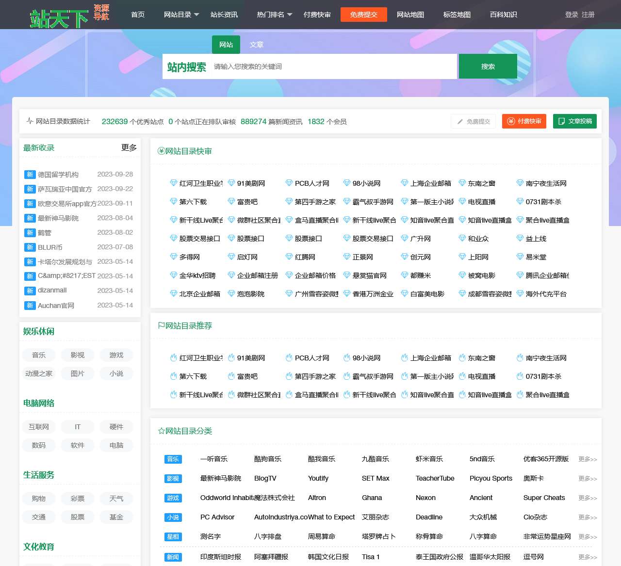
Task: Click the 新 badge next to 德国留学机构
Action: coord(30,175)
